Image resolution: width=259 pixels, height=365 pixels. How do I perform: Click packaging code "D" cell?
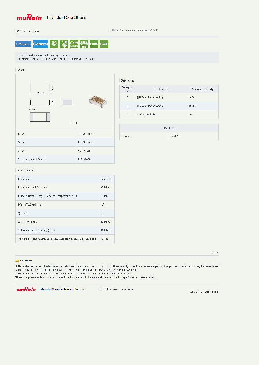click(x=127, y=97)
